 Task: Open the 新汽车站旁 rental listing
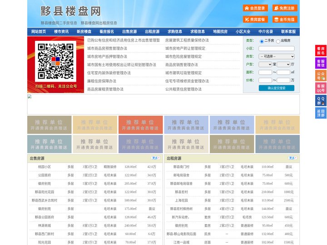(181, 217)
